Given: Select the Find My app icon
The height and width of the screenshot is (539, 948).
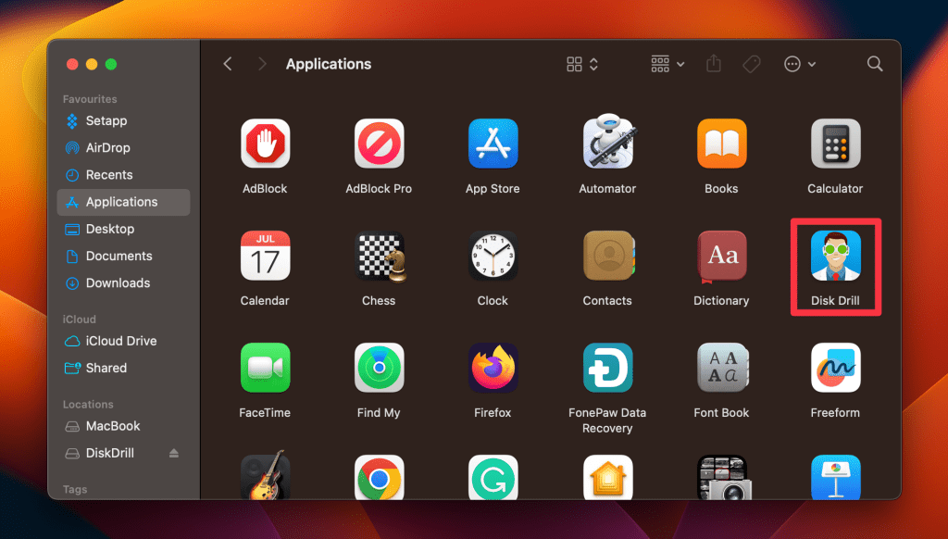Looking at the screenshot, I should (x=379, y=368).
